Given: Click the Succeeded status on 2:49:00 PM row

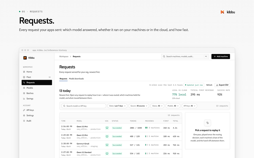Looking at the screenshot, I should (x=117, y=136).
